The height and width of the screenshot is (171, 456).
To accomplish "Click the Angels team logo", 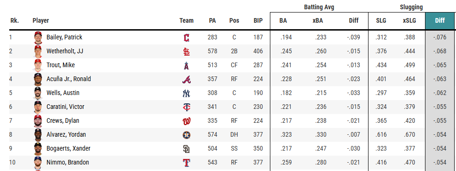I will pyautogui.click(x=187, y=65).
